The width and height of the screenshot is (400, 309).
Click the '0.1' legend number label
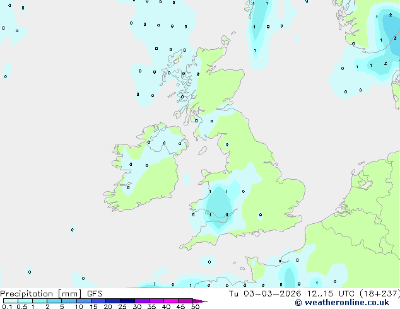7,306
